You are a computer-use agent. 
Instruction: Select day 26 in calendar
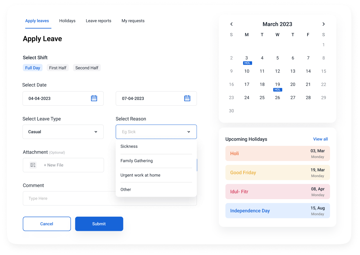[277, 97]
